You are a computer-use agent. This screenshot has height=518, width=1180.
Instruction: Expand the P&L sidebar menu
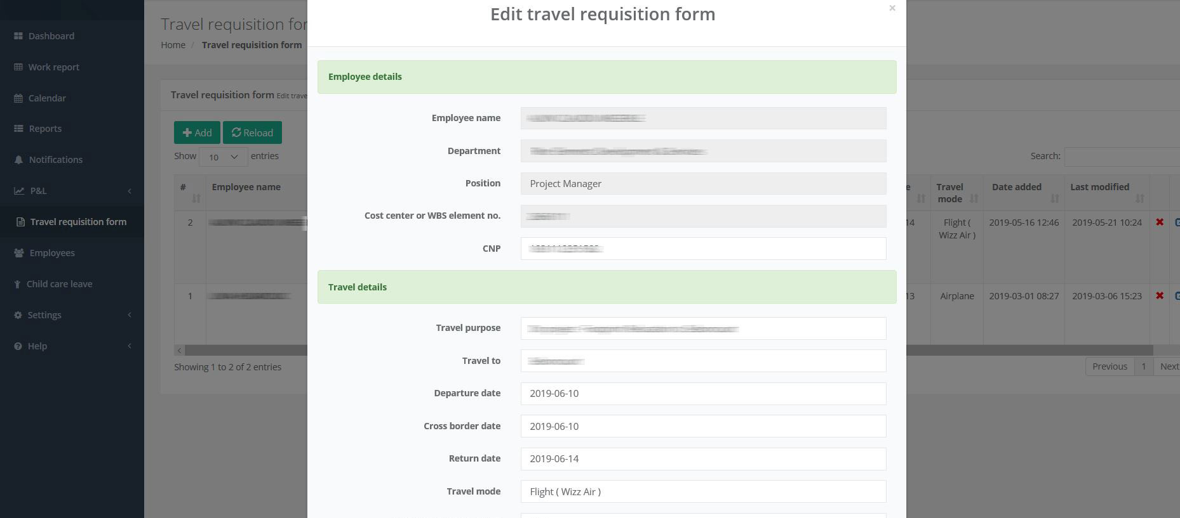(x=130, y=191)
